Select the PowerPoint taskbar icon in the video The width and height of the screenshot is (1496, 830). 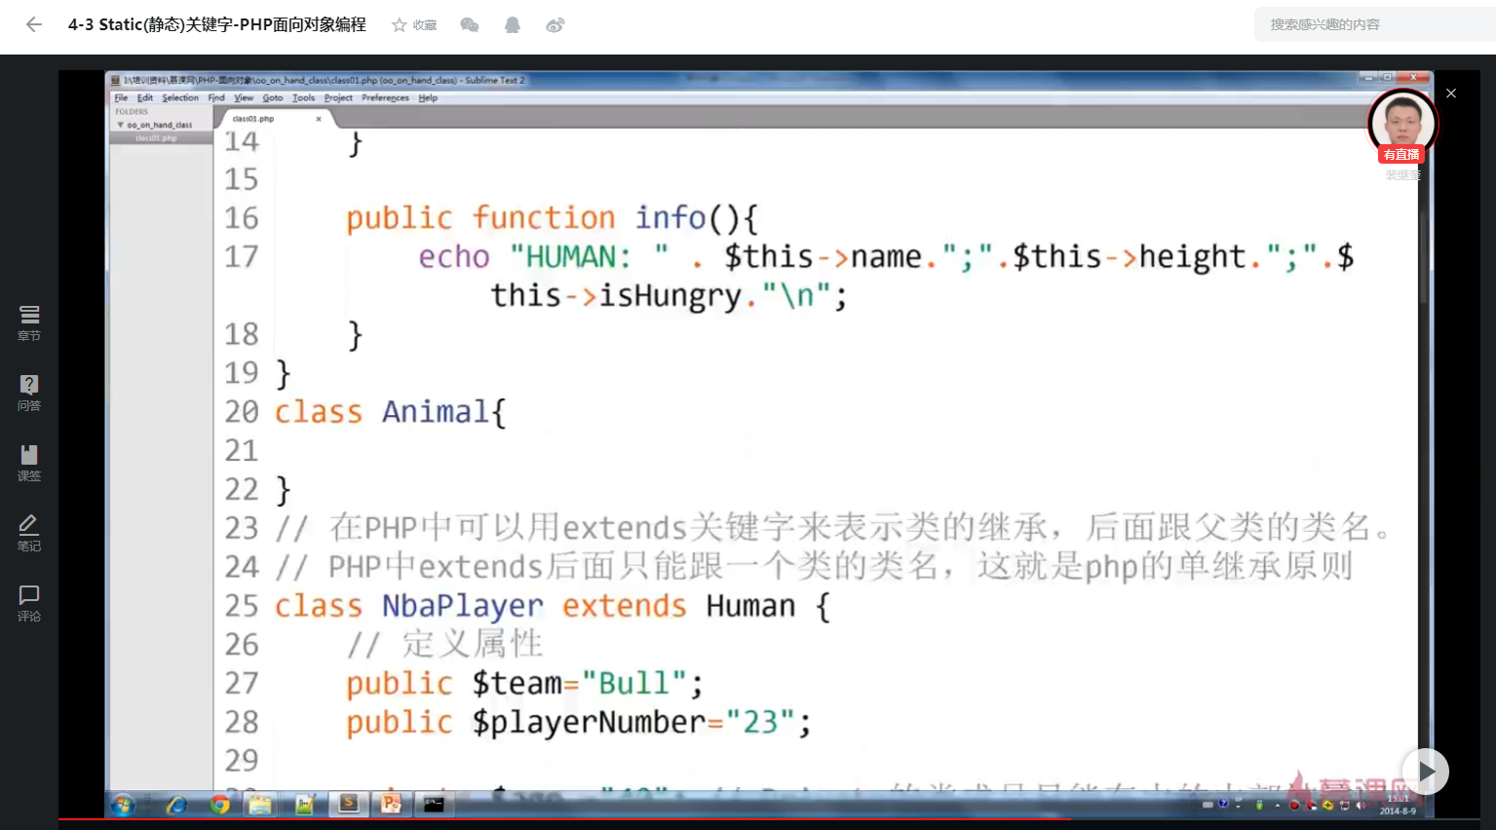point(392,804)
